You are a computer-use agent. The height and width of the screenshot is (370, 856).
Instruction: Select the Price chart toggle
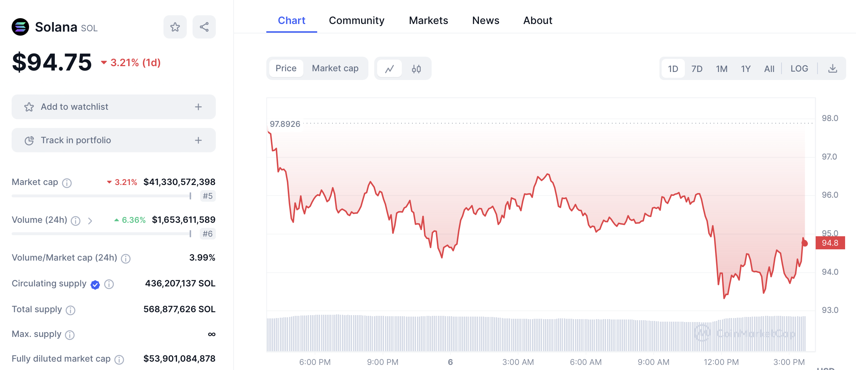286,68
